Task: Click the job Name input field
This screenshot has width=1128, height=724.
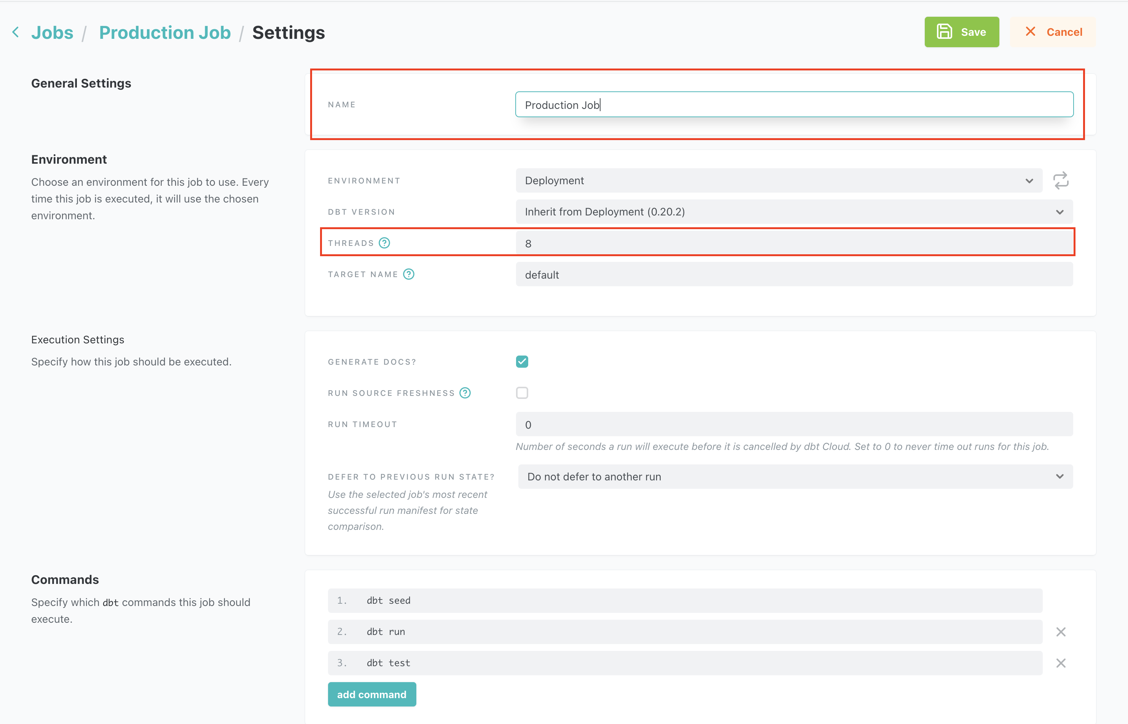Action: pyautogui.click(x=794, y=104)
